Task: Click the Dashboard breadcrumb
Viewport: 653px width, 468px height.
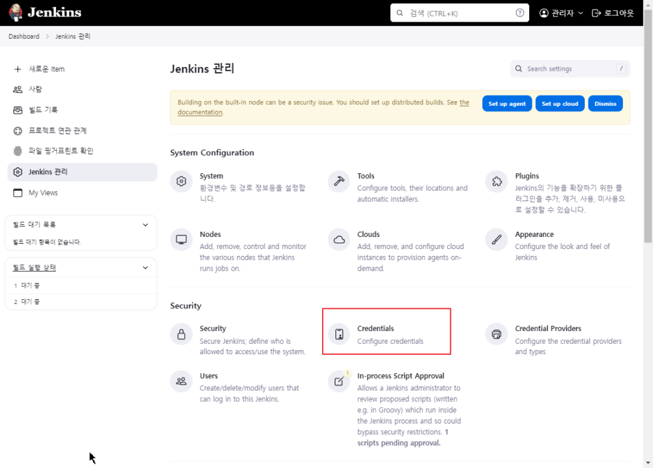Action: (24, 36)
